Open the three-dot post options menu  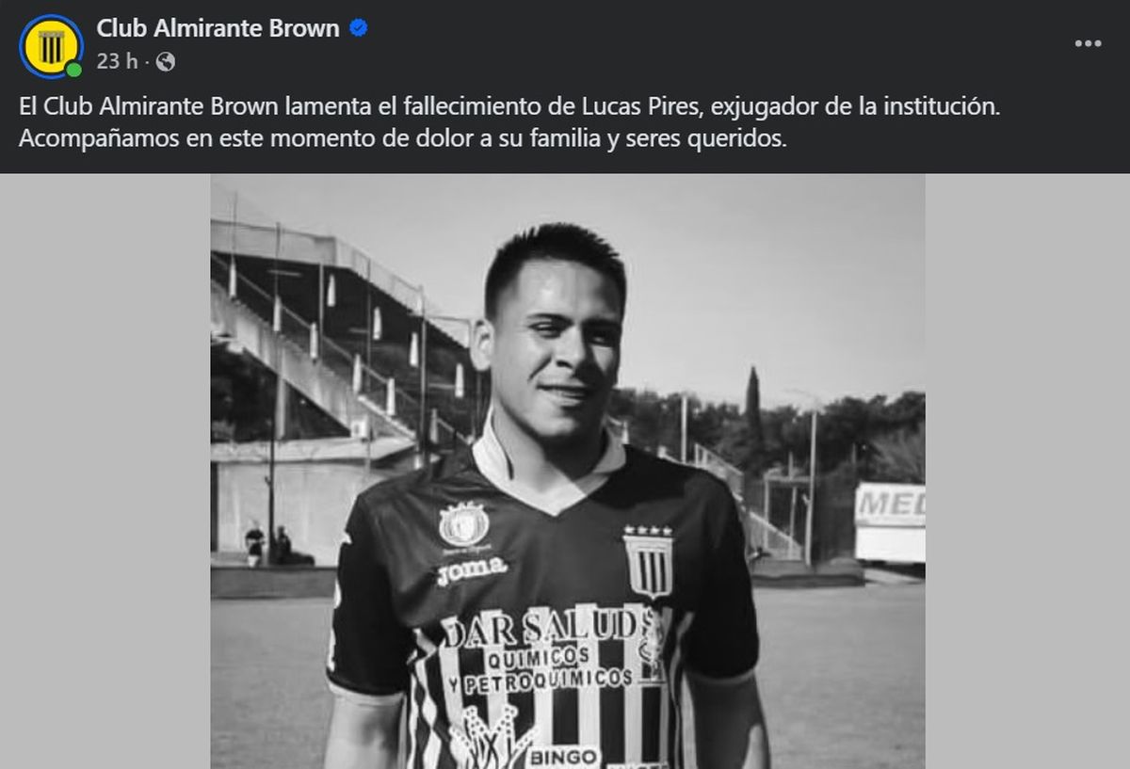coord(1088,44)
